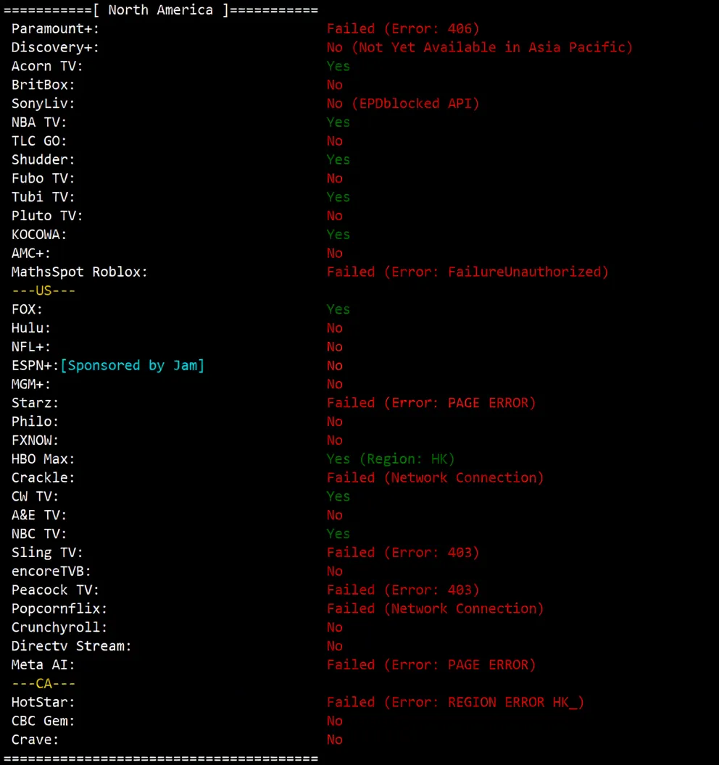Click the HBO Max Region HK result
The image size is (719, 765).
[391, 459]
